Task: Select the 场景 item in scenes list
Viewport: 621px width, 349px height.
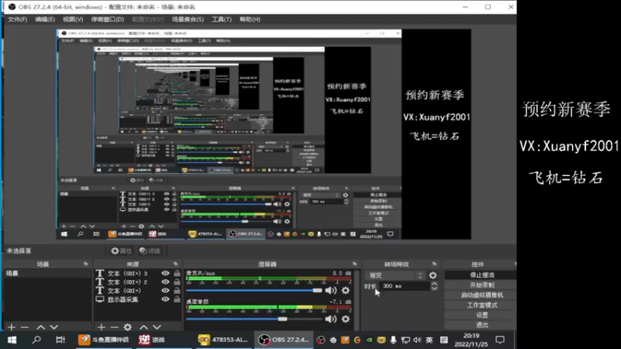Action: (47, 274)
